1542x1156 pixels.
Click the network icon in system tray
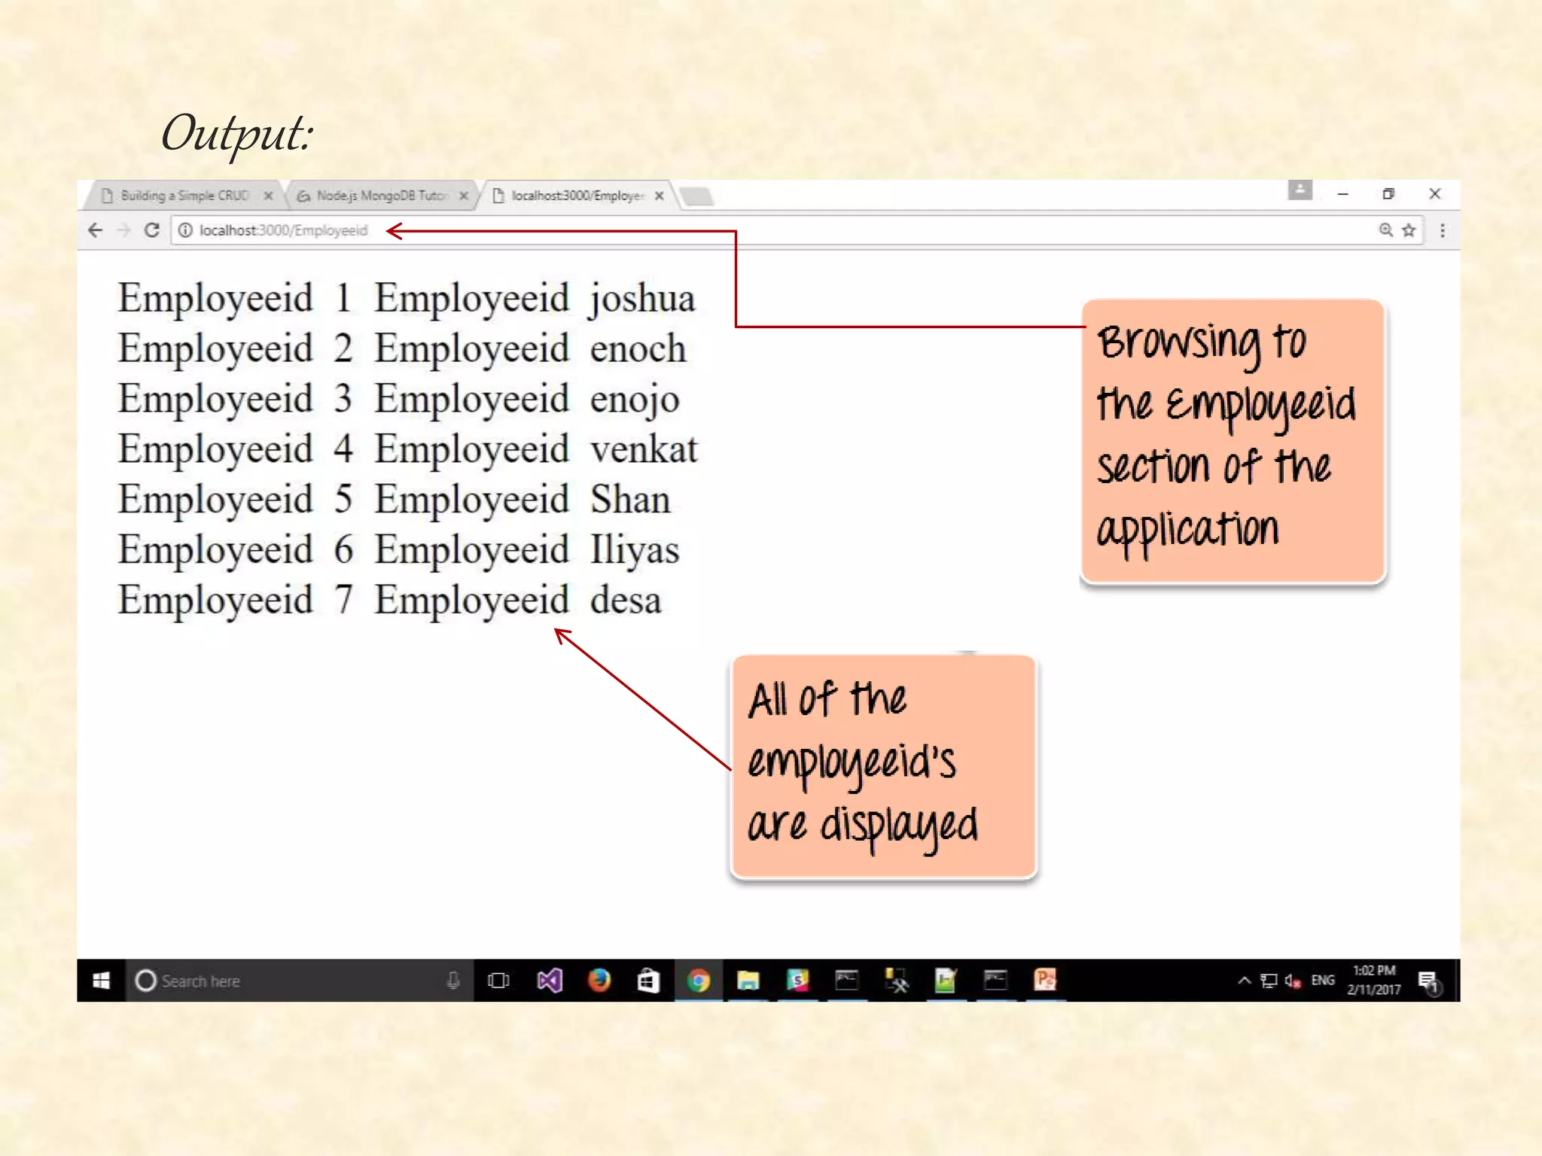(1269, 981)
